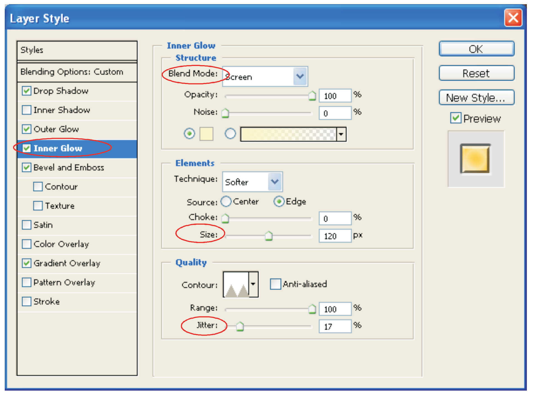Select Bevel and Emboss in list

point(69,168)
